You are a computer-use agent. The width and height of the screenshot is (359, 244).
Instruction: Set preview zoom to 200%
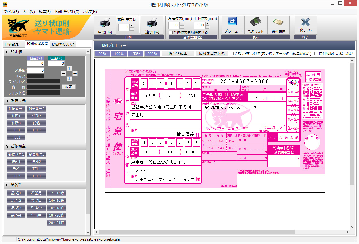click(152, 54)
